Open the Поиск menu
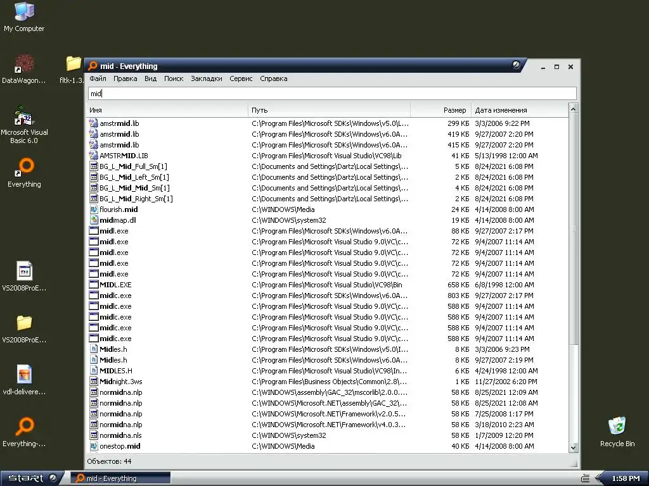 [174, 78]
